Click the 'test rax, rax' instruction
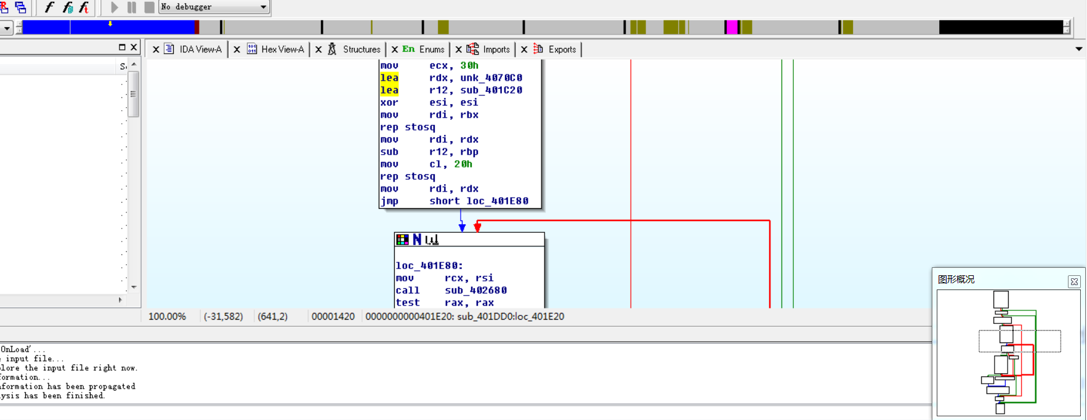Screen dimensions: 1087x420 445,302
